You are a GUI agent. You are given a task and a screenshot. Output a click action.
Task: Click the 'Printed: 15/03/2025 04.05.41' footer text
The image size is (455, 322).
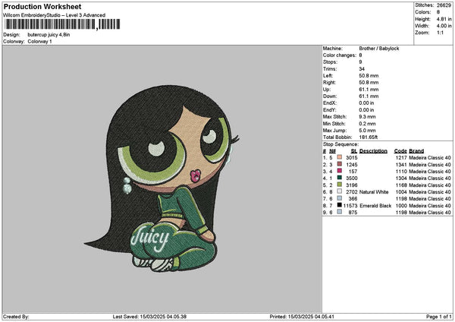coord(302,317)
